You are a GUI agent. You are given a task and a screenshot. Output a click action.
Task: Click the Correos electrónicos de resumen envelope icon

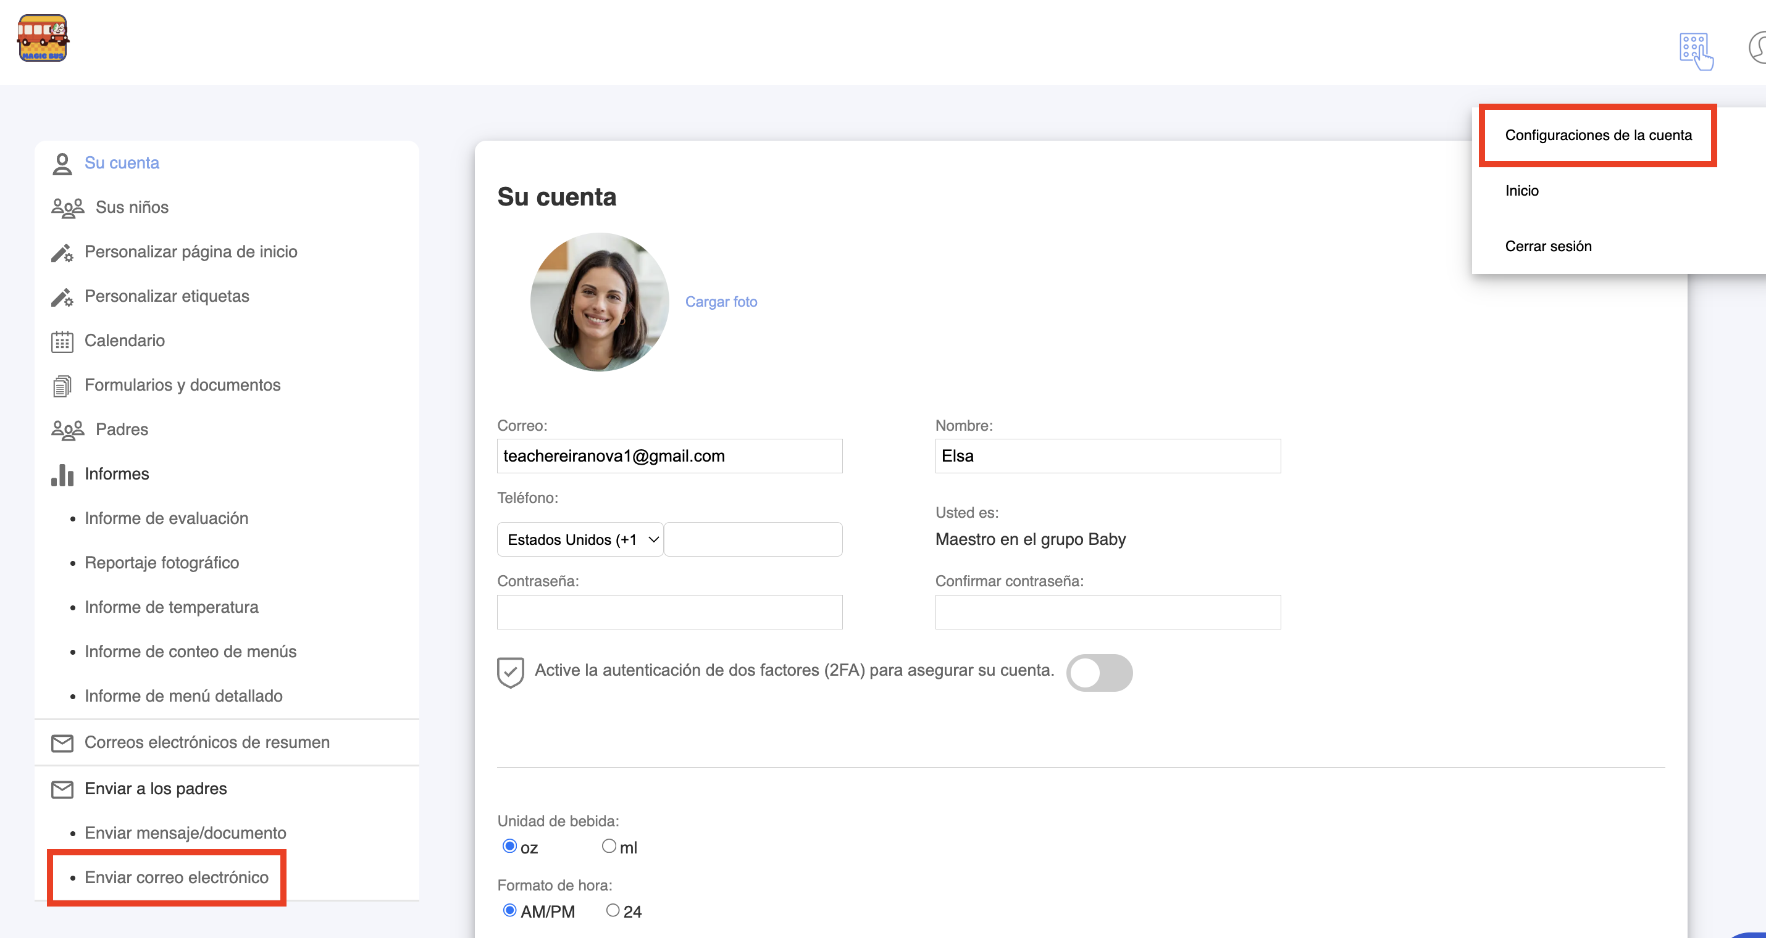point(62,743)
